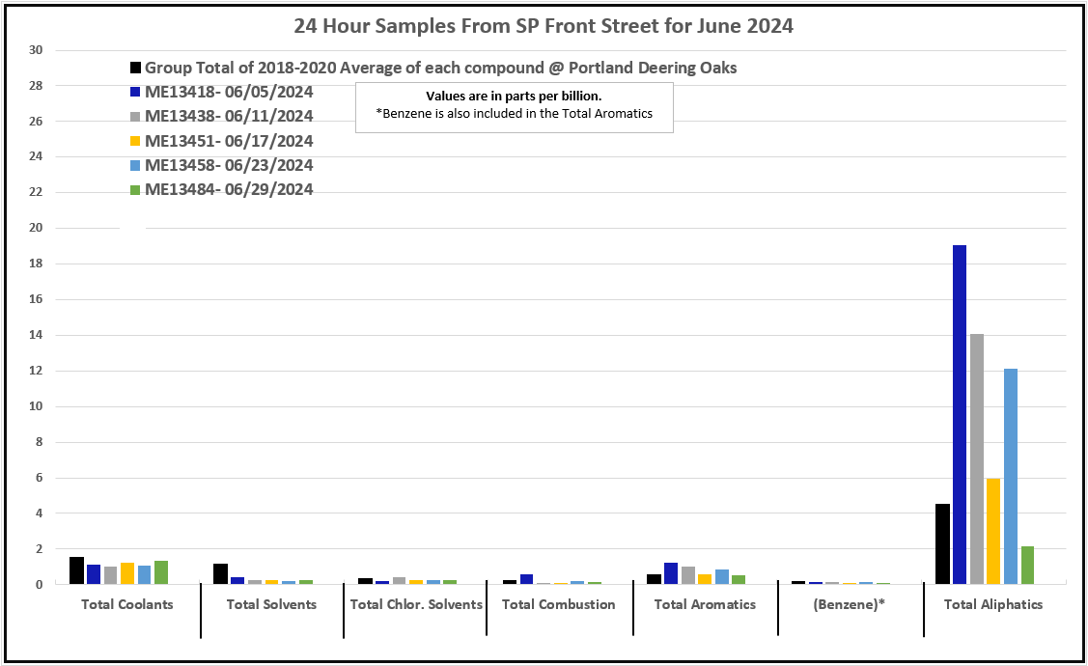Select the dark blue Total Aromatics bar

(671, 573)
